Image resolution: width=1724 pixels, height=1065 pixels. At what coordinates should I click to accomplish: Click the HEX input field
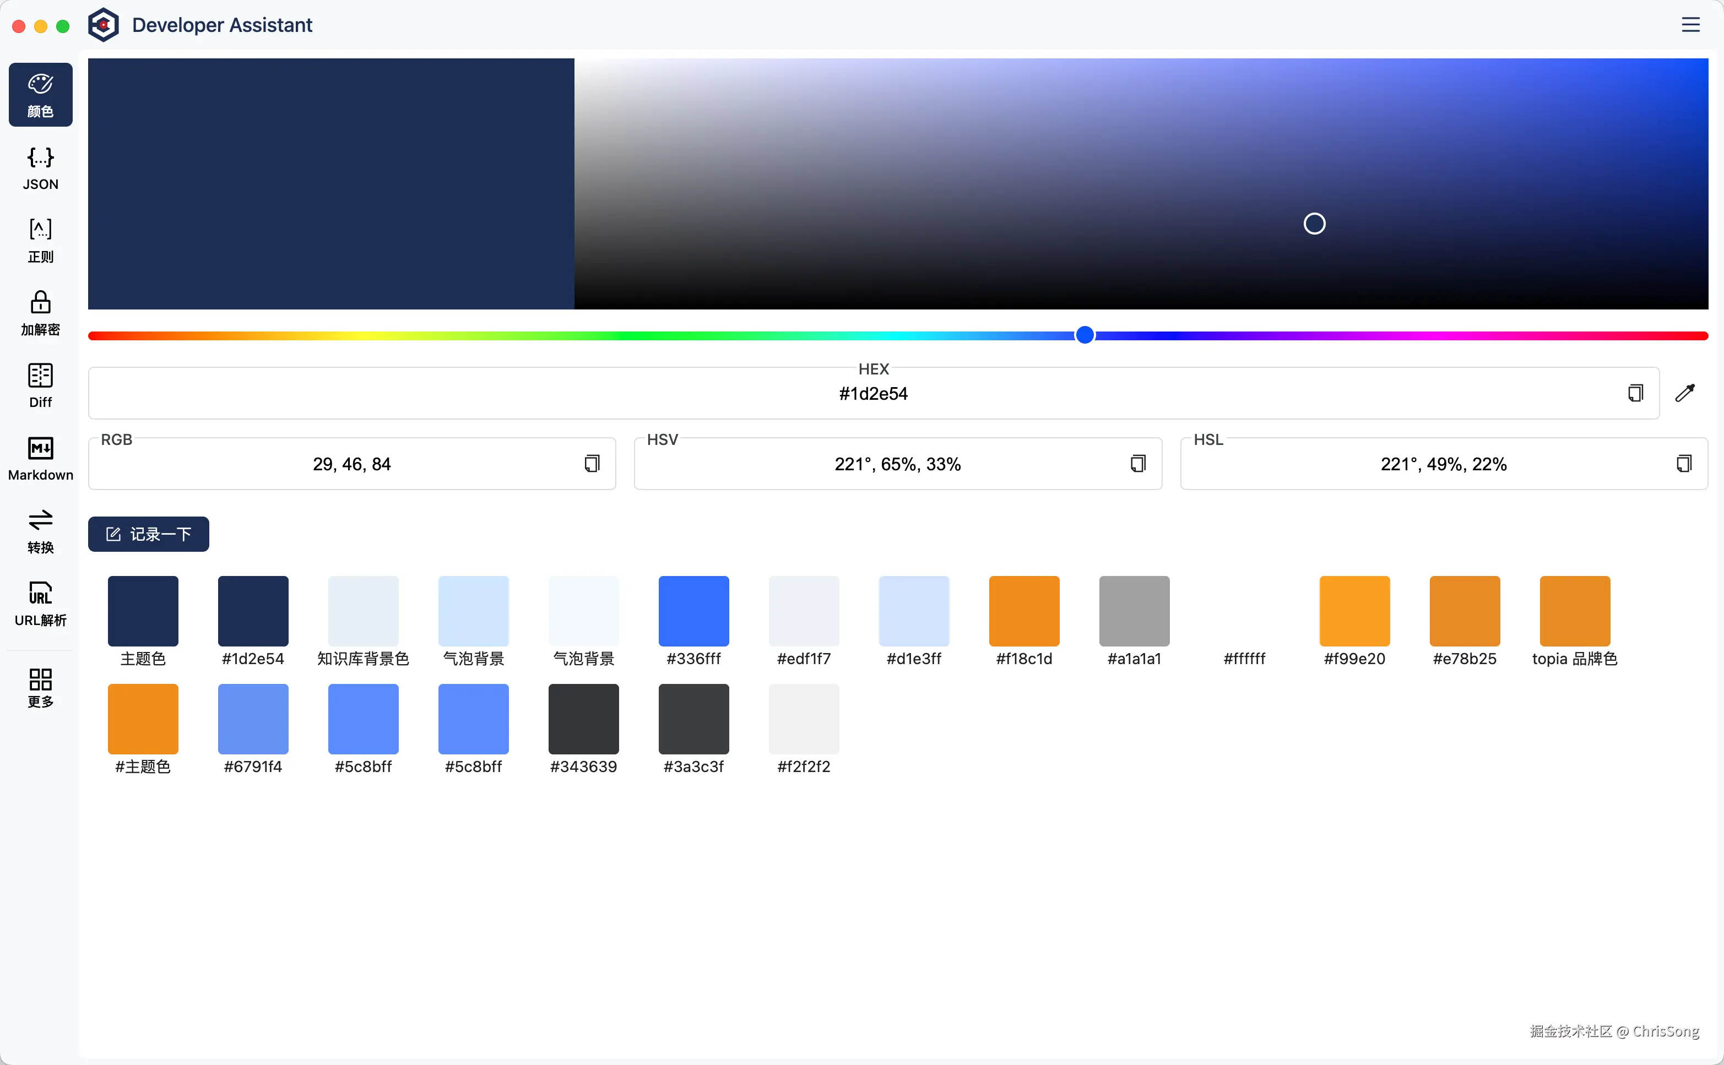point(872,394)
